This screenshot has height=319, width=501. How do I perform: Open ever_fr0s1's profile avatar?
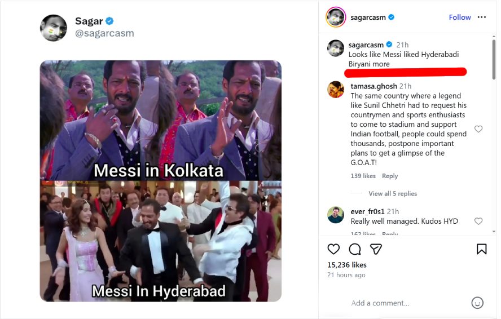(336, 215)
